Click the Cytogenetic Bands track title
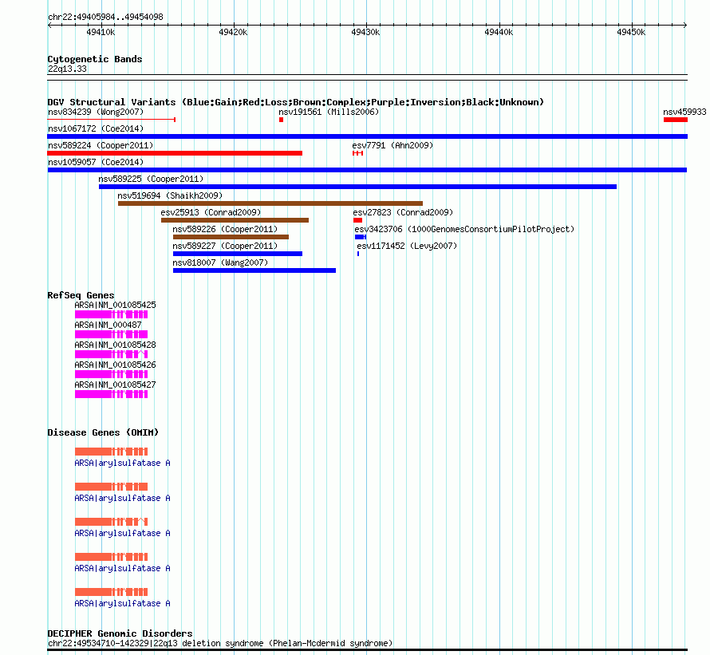Image resolution: width=710 pixels, height=655 pixels. tap(95, 59)
